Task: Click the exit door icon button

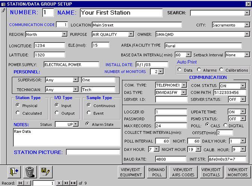Action: click(x=14, y=171)
